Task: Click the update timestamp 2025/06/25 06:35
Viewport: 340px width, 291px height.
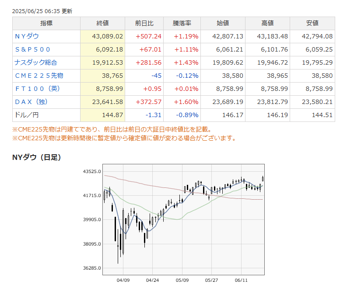Action: [x=36, y=11]
